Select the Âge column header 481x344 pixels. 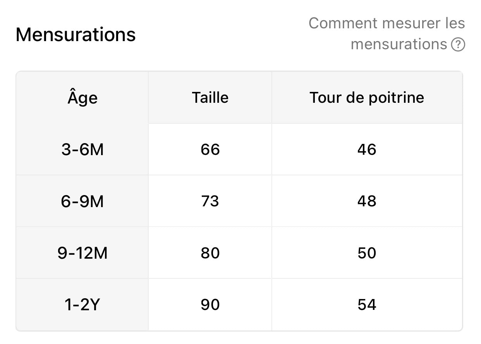[82, 98]
